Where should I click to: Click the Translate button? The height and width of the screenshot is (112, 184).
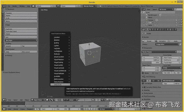[x=21, y=13]
